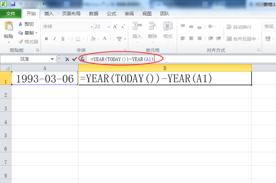The height and width of the screenshot is (183, 276).
Task: Toggle Bold formatting
Action: [x=46, y=39]
